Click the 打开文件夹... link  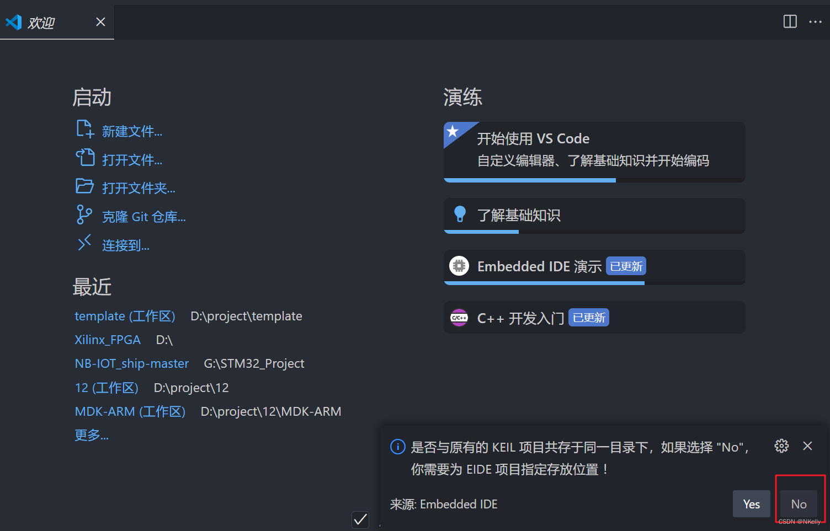(139, 188)
